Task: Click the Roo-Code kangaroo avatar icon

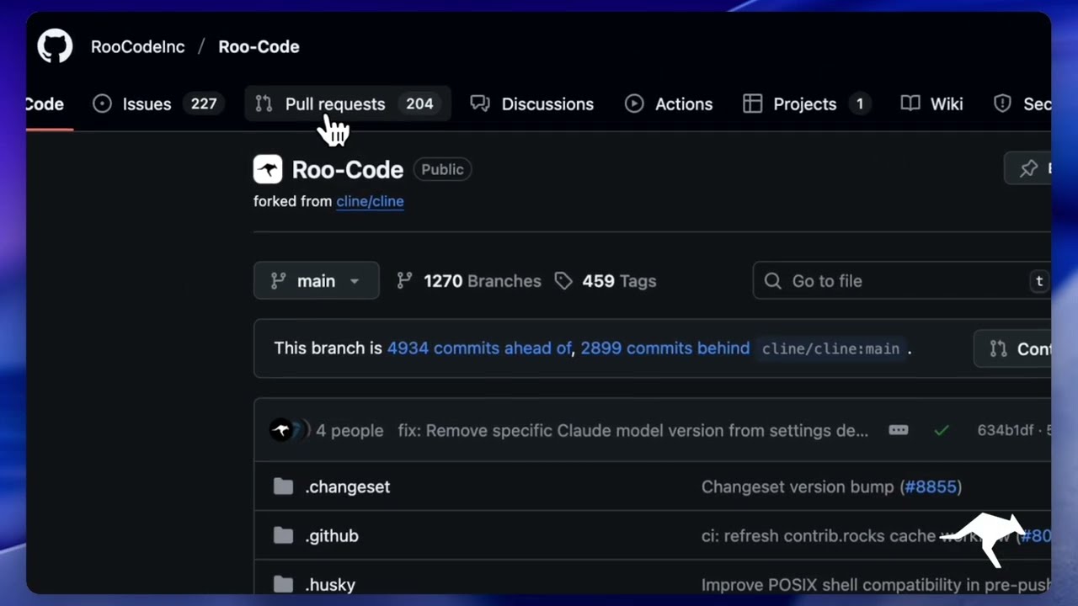Action: pos(268,169)
